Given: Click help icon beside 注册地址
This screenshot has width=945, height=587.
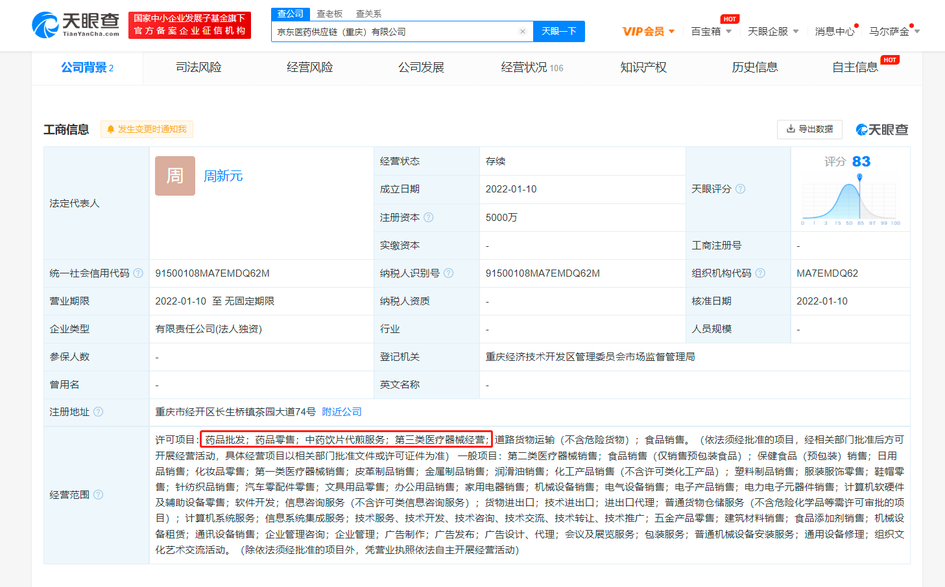Looking at the screenshot, I should (99, 412).
